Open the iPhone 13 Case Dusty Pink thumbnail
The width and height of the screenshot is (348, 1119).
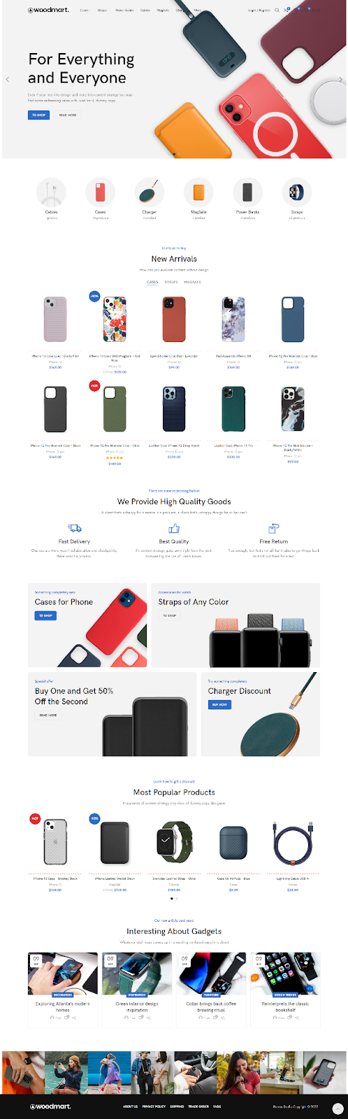pyautogui.click(x=55, y=320)
